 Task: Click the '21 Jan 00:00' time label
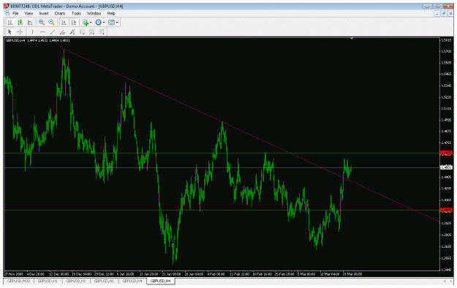click(172, 274)
